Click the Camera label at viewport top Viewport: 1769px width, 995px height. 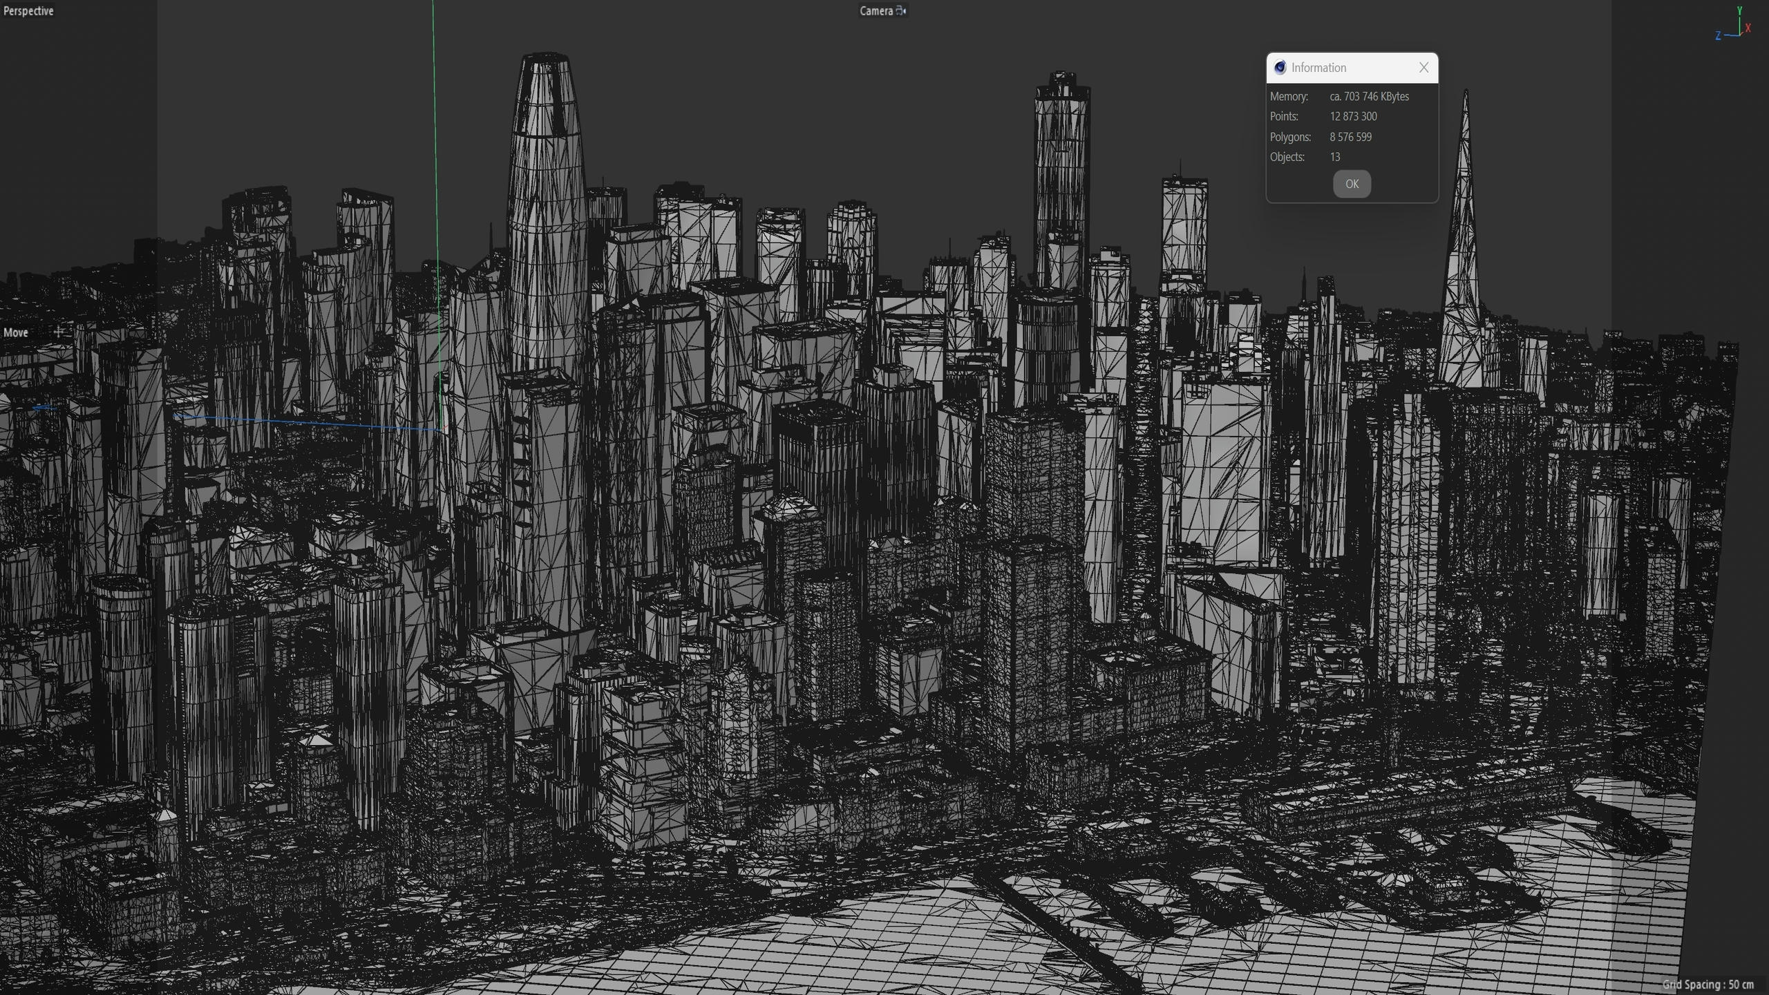[x=876, y=10]
